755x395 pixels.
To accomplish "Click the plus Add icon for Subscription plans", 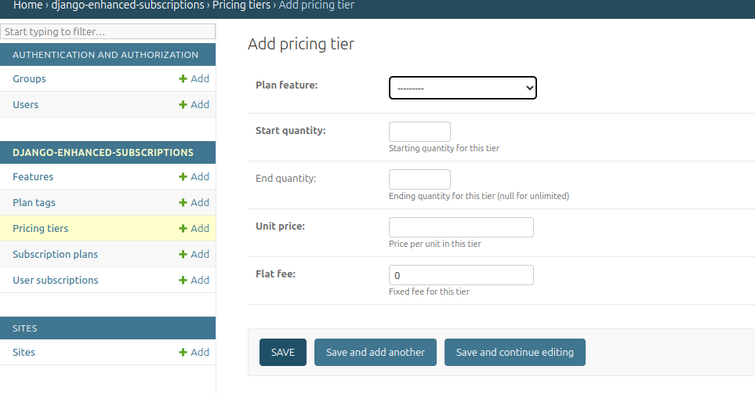I will click(x=183, y=255).
